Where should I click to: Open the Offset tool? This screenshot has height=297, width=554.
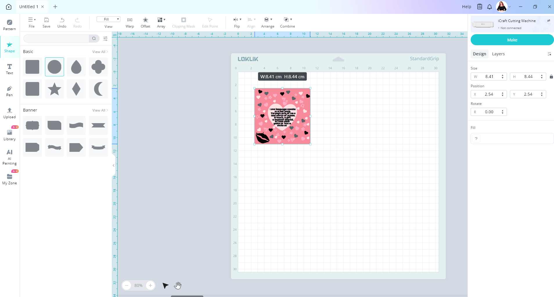pos(145,22)
